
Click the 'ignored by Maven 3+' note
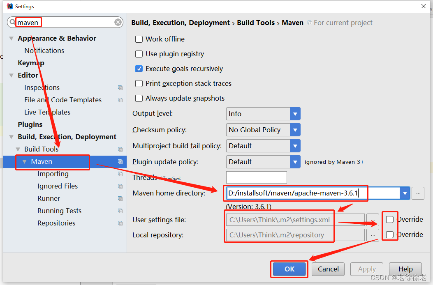pos(334,162)
